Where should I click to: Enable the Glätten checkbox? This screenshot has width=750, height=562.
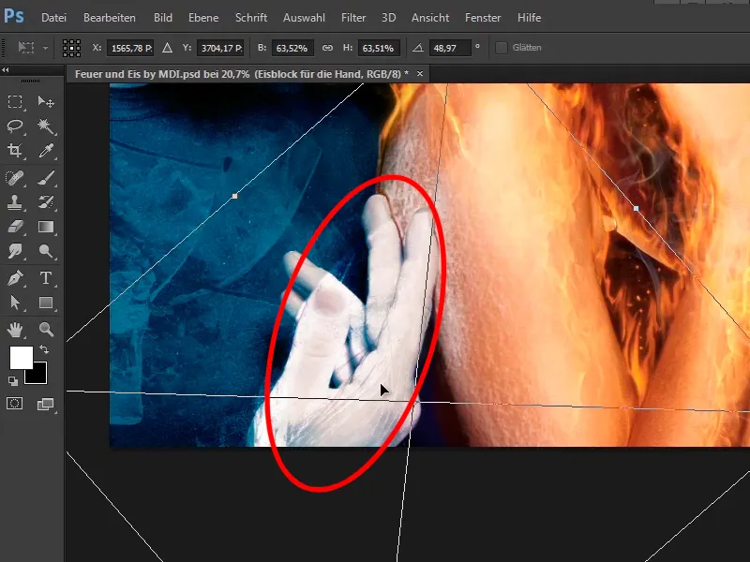point(501,48)
